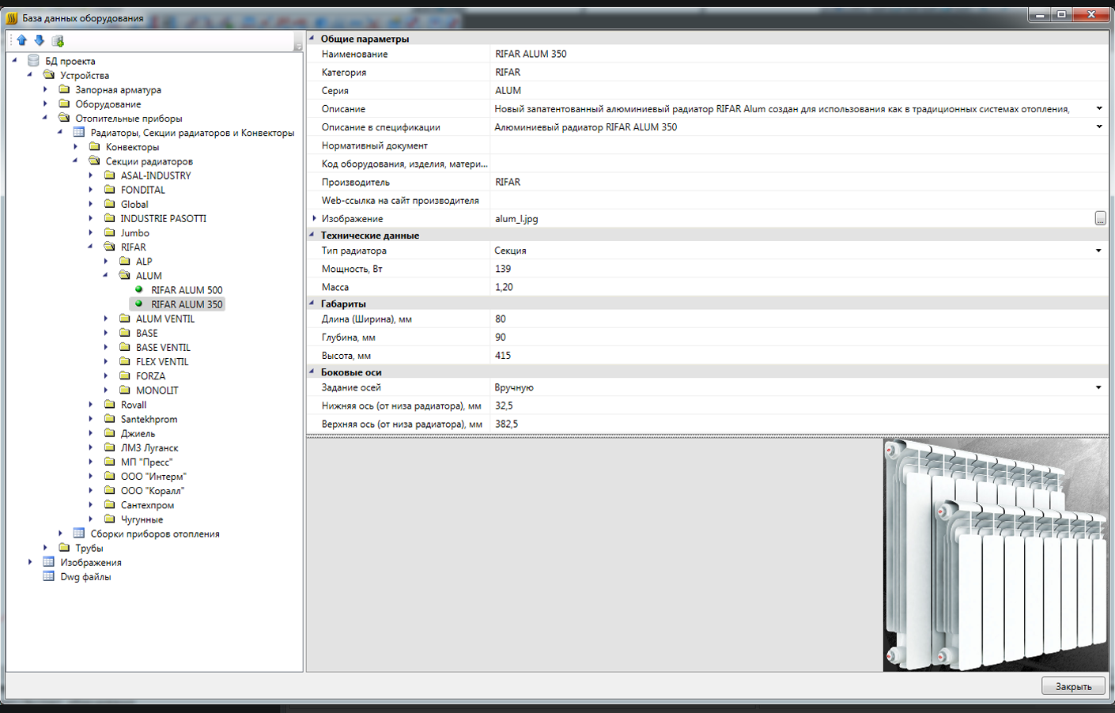The image size is (1115, 713).
Task: Expand the ALP folder node
Action: point(106,261)
